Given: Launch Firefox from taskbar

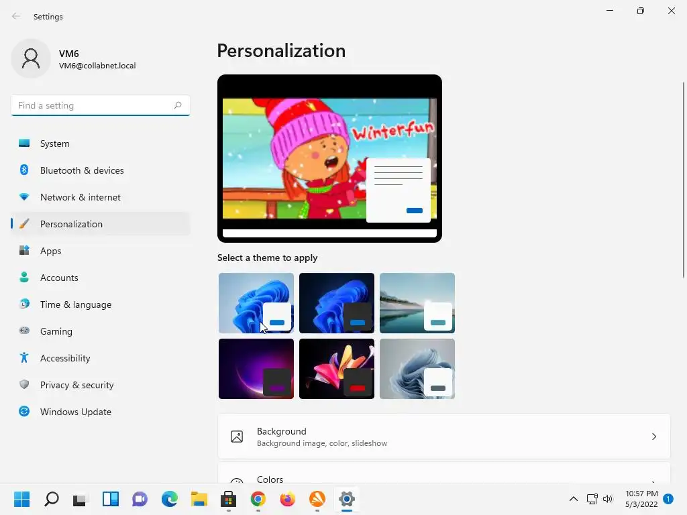Looking at the screenshot, I should coord(287,499).
